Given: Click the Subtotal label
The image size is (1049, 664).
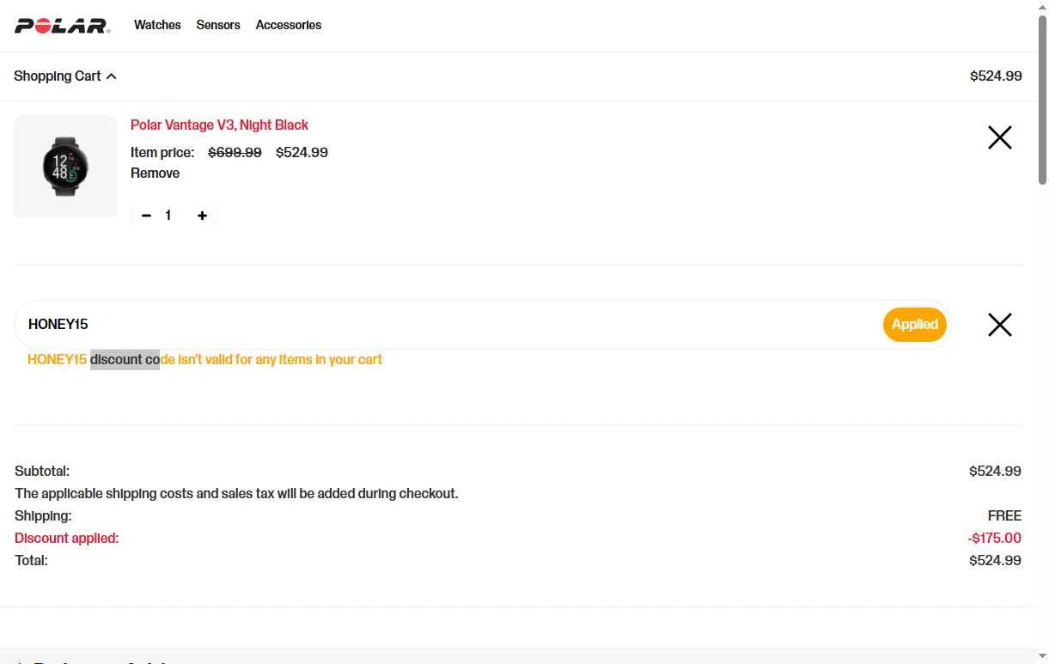Looking at the screenshot, I should [42, 471].
